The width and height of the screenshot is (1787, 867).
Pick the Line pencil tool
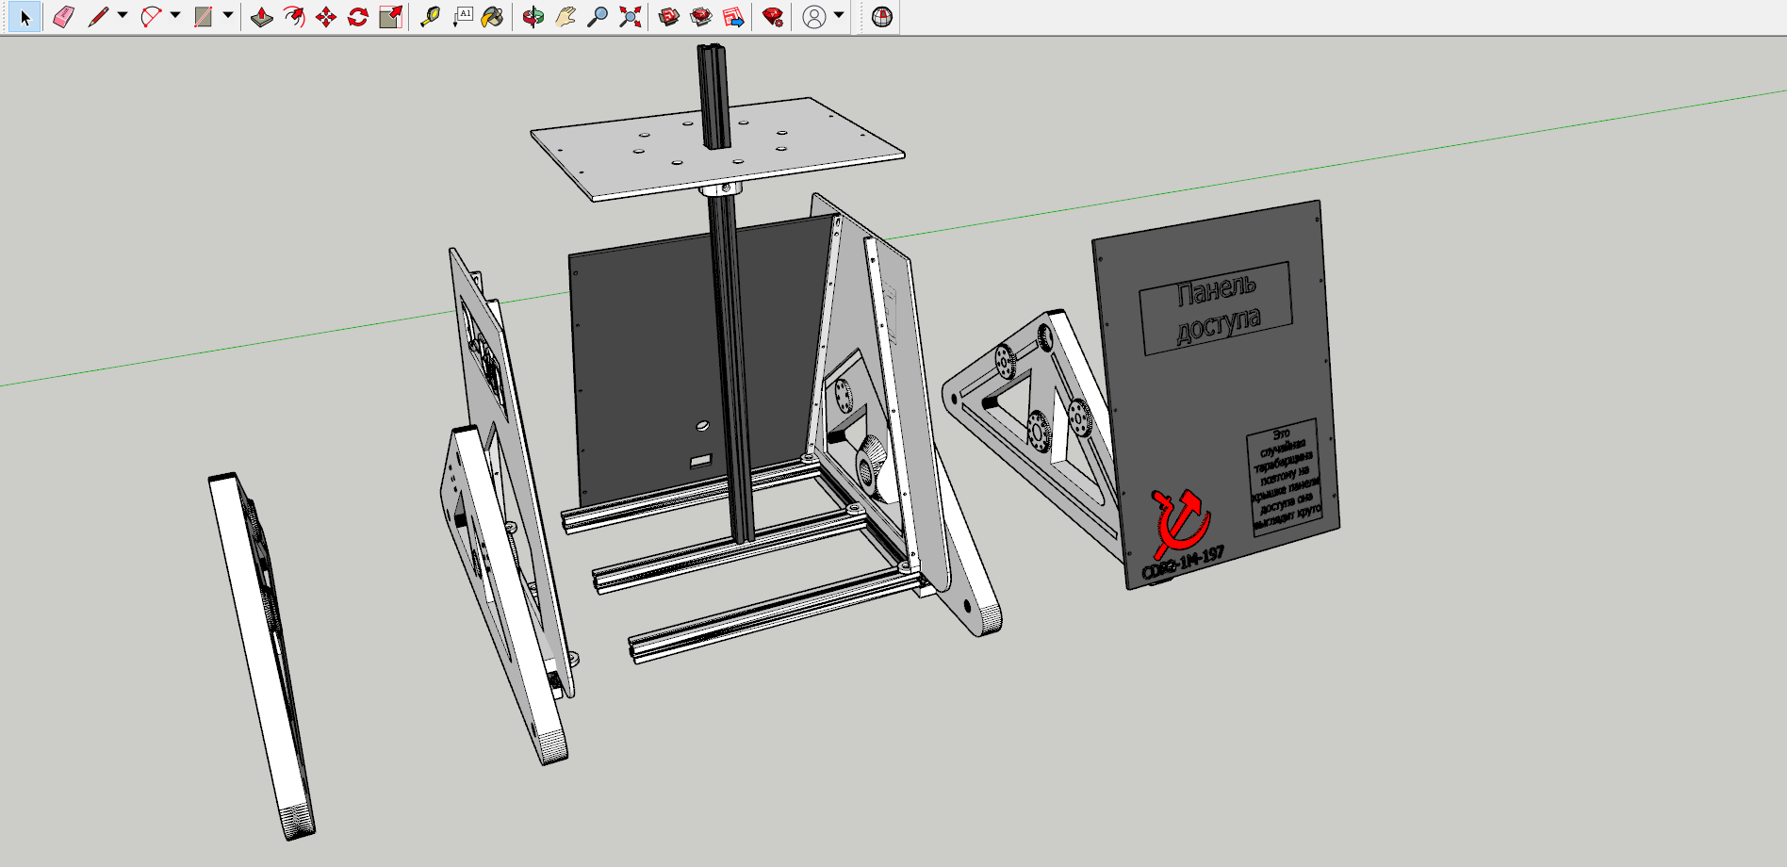tap(97, 17)
